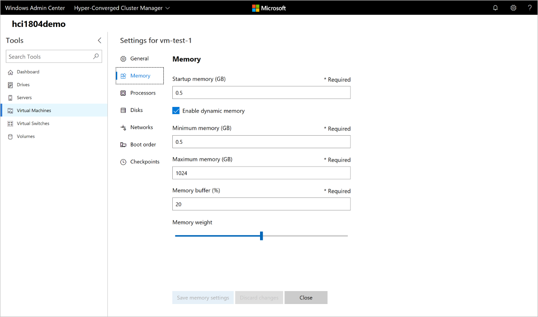Screen dimensions: 538x317
Task: Switch to the Checkpoints settings tab
Action: click(145, 162)
